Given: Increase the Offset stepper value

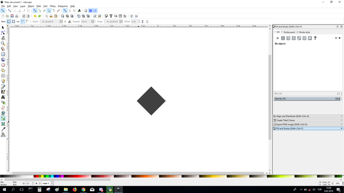Looking at the screenshot, I should coord(139,21).
